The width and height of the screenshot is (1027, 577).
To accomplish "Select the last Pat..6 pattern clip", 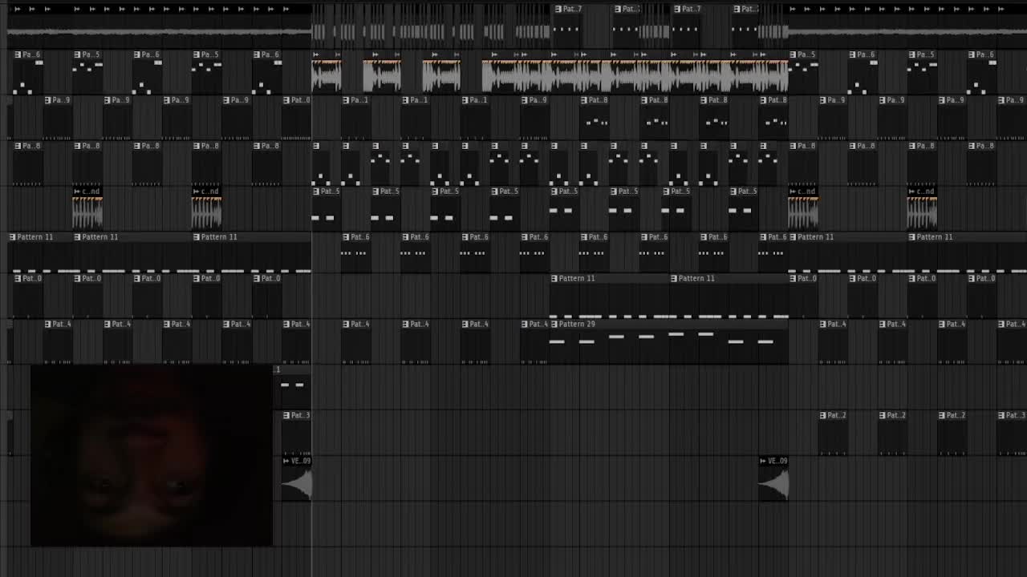I will [x=774, y=254].
